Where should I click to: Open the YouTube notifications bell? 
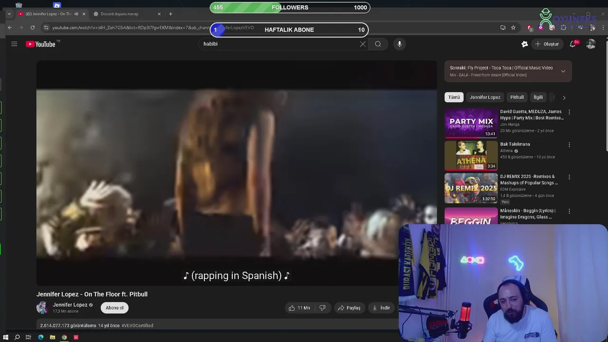coord(573,44)
